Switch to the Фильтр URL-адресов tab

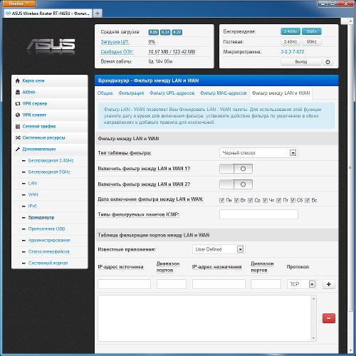172,93
